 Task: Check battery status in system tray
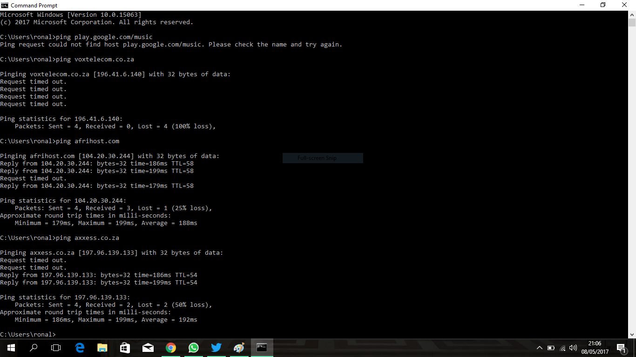[551, 348]
